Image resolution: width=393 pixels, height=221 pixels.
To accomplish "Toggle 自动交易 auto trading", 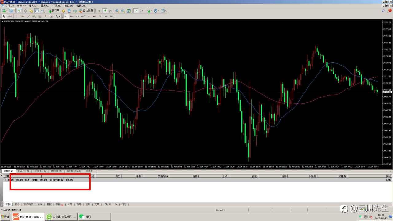I will point(86,11).
